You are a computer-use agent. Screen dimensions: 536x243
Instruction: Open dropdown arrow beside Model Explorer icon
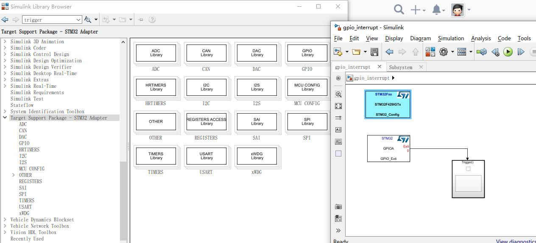tap(470, 52)
